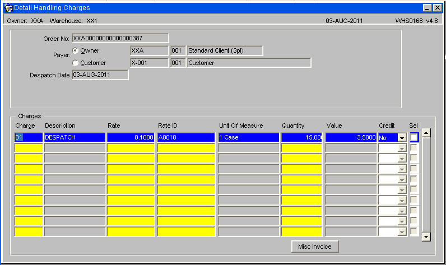Click the Rate cell showing 0.1000
The height and width of the screenshot is (265, 446).
click(x=131, y=137)
